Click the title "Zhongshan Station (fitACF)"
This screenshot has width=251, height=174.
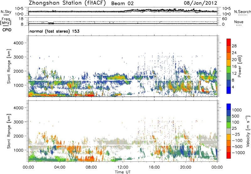67,3
